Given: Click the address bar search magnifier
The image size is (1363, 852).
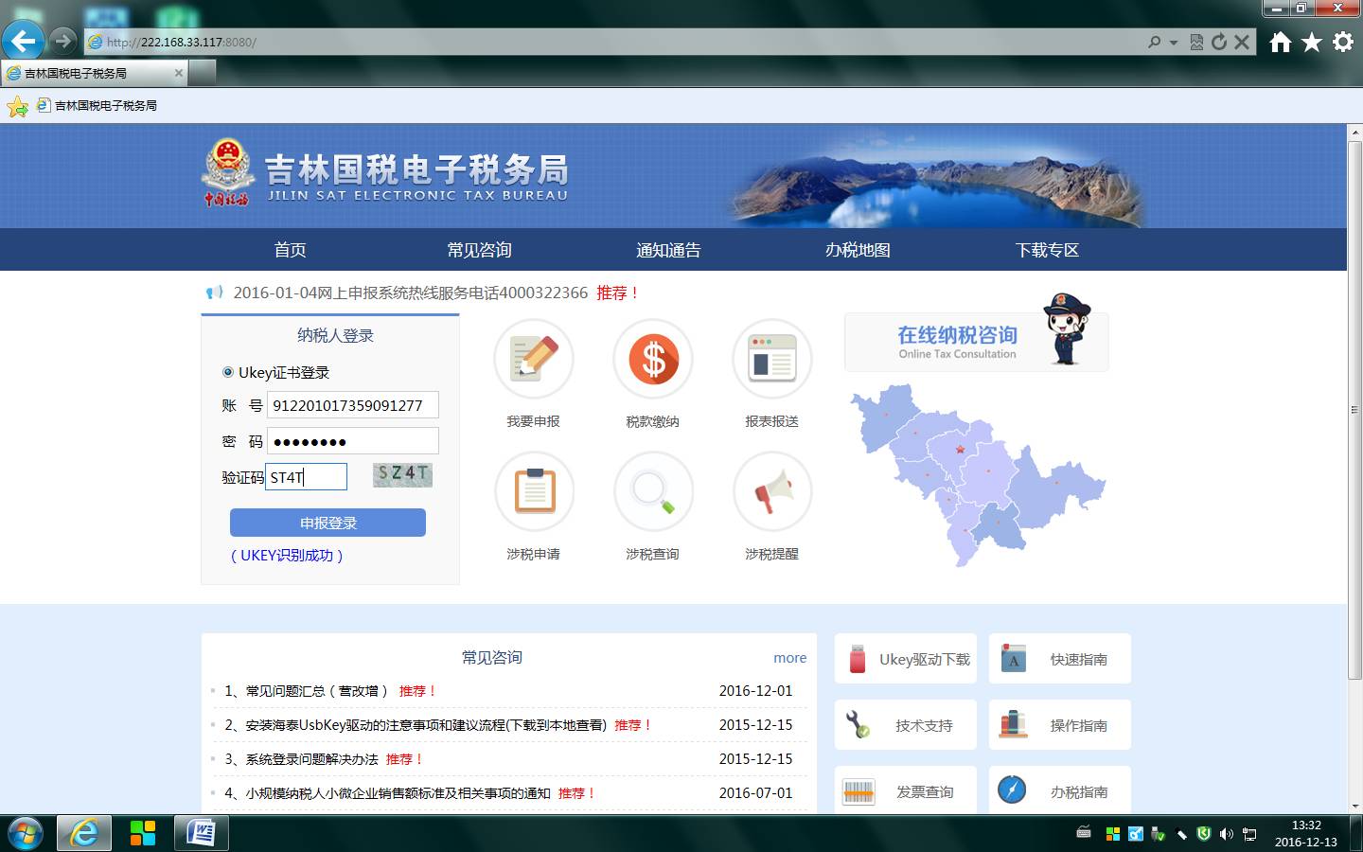Looking at the screenshot, I should [x=1154, y=42].
